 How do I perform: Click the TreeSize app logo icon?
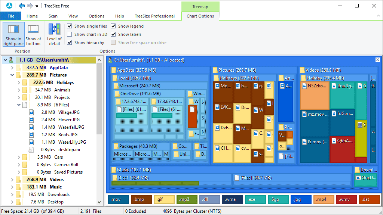(x=9, y=6)
